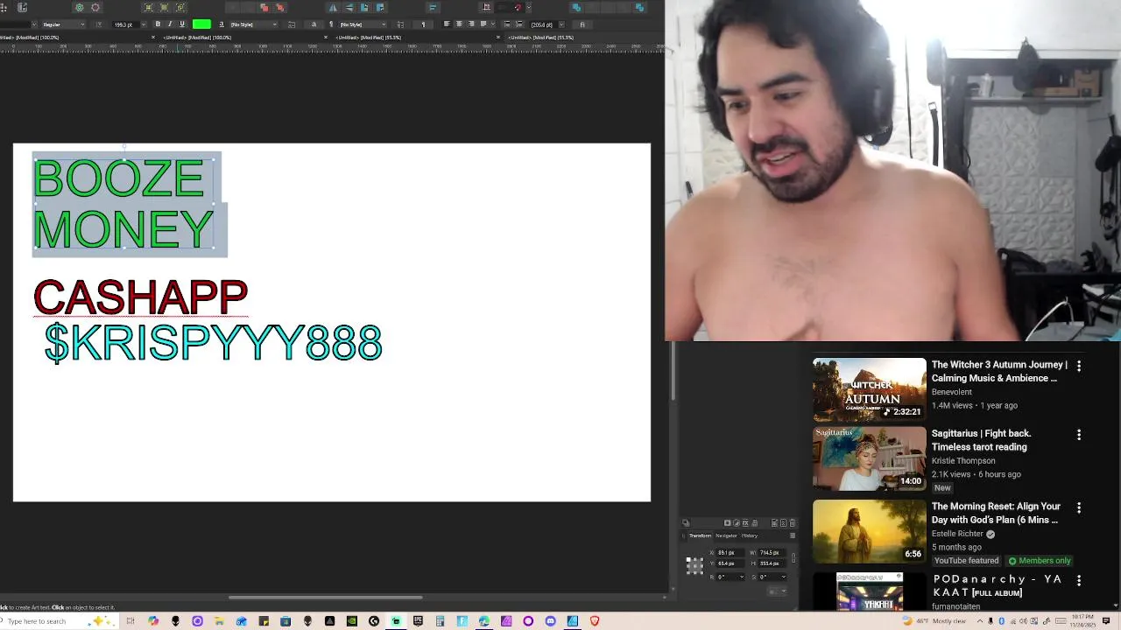The height and width of the screenshot is (630, 1121).
Task: Align text left
Action: tap(447, 24)
